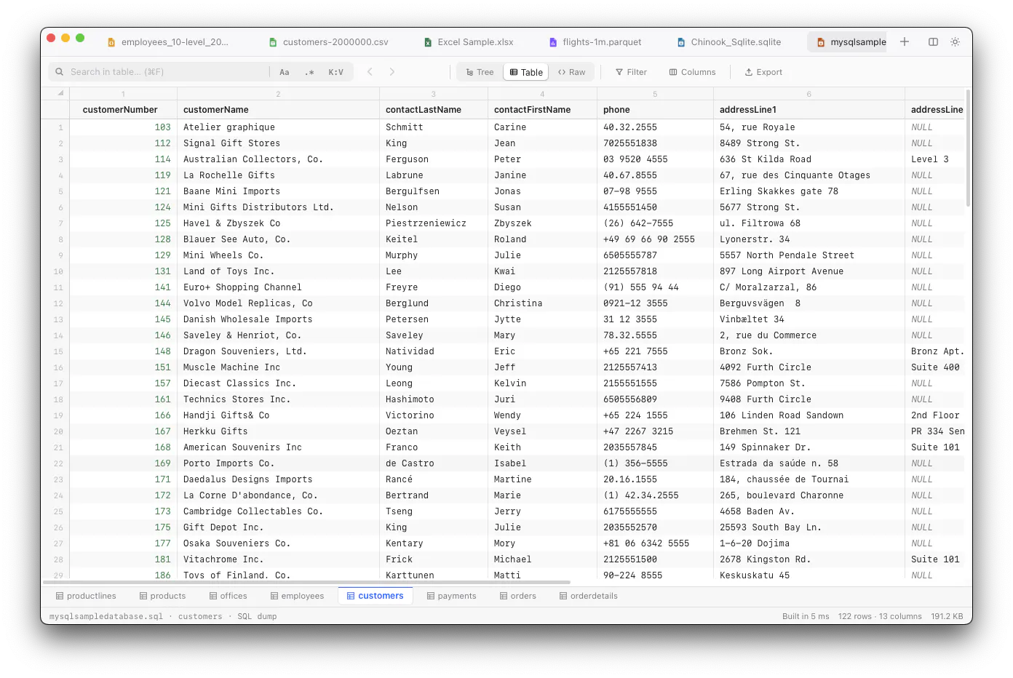The width and height of the screenshot is (1013, 678).
Task: Toggle K:V search mode
Action: click(x=335, y=72)
